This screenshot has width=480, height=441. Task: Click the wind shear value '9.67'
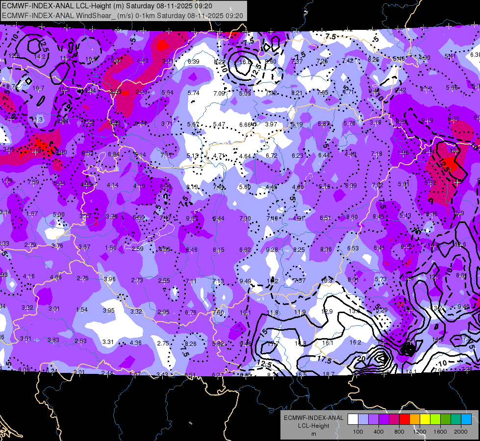tap(192, 218)
